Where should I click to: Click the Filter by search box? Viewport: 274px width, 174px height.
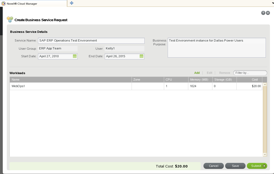[250, 73]
